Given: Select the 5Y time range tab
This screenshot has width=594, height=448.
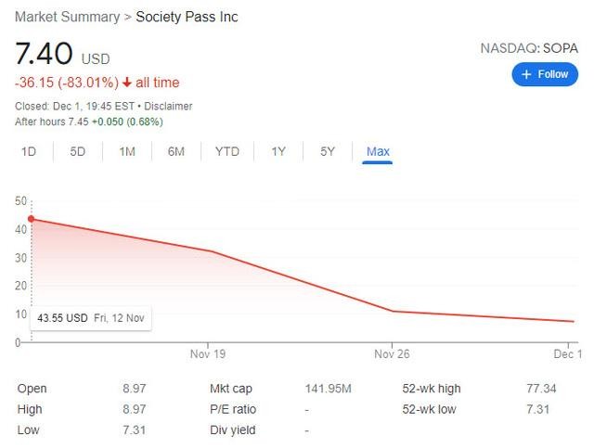Looking at the screenshot, I should (328, 151).
